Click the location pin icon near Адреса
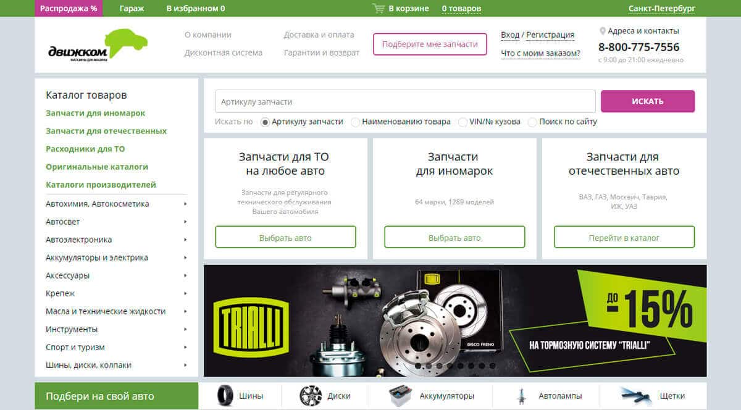 602,31
